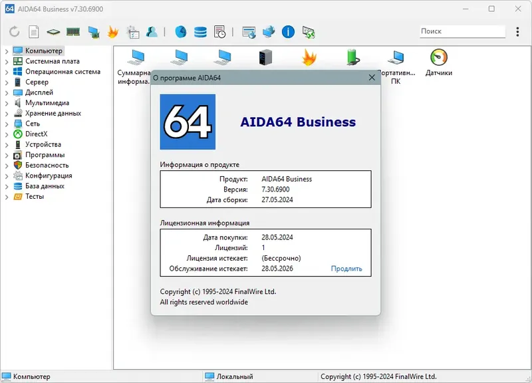Click the refresh toolbar icon
The height and width of the screenshot is (383, 532).
tap(13, 31)
